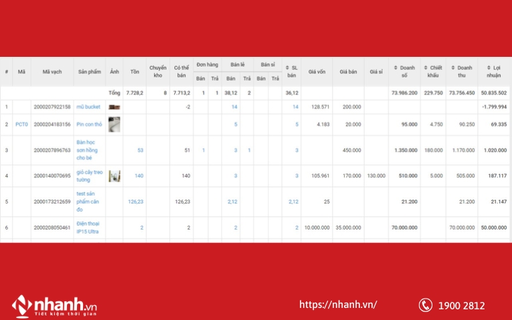Click the phone icon beside 1900 2812
The height and width of the screenshot is (320, 512).
click(425, 305)
